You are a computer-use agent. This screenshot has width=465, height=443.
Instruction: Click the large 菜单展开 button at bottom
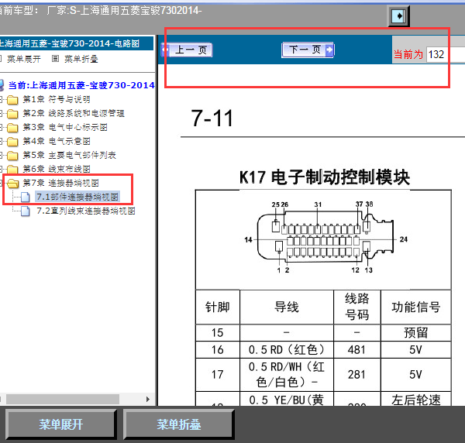point(60,424)
